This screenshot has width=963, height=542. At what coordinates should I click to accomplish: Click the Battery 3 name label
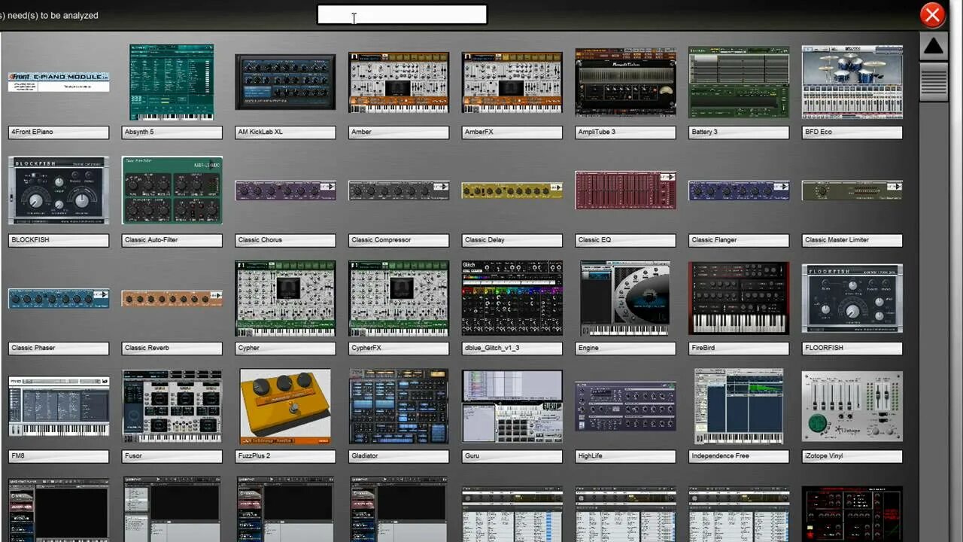pos(739,132)
